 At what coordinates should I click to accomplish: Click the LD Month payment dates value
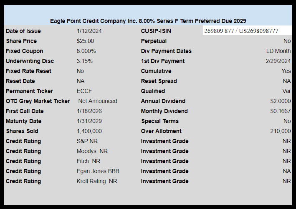[278, 51]
